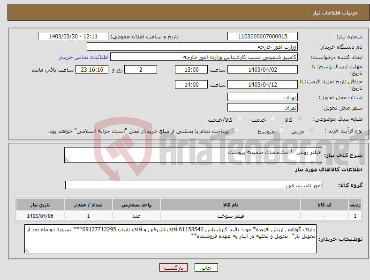Image resolution: width=370 pixels, height=280 pixels.
Task: Click the resize handle of buyer notes textarea
Action: 27,251
